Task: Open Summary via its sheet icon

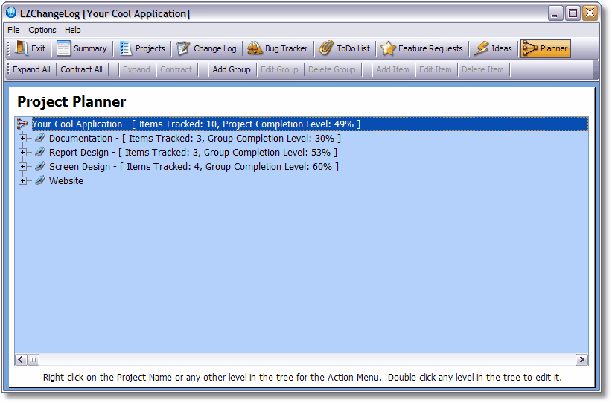Action: 63,48
